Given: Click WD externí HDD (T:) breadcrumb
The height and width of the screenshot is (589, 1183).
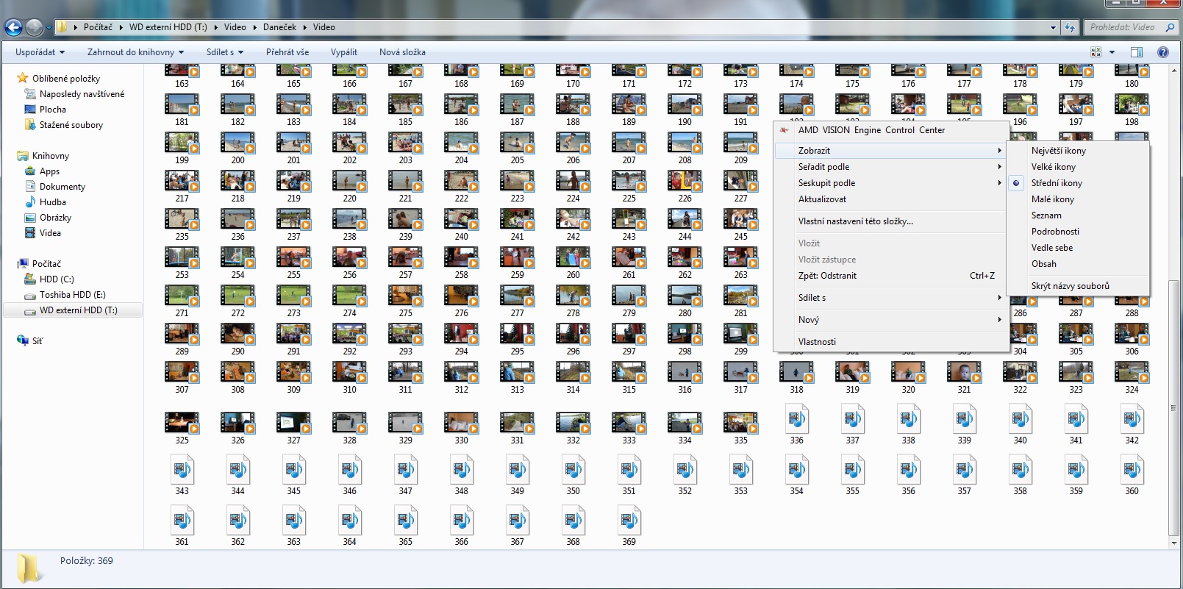Looking at the screenshot, I should point(168,27).
